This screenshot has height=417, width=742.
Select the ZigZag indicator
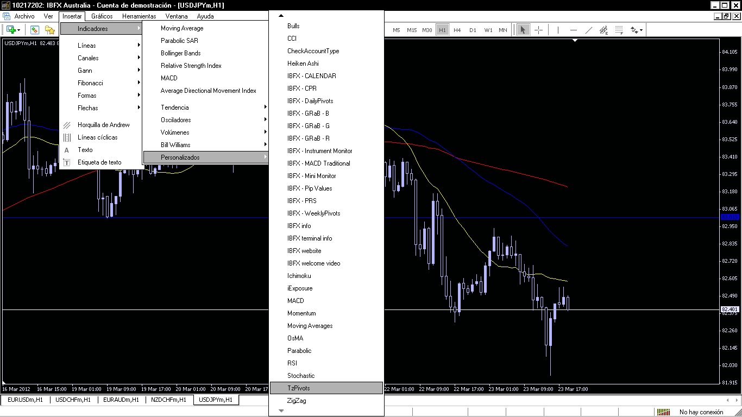[326, 401]
